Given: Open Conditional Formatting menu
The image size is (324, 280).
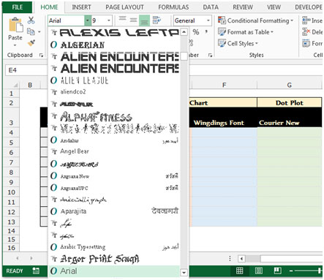Looking at the screenshot, I should coord(256,20).
